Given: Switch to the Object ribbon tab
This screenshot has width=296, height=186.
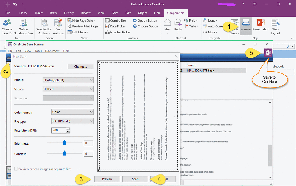Looking at the screenshot, I should click(x=142, y=13).
